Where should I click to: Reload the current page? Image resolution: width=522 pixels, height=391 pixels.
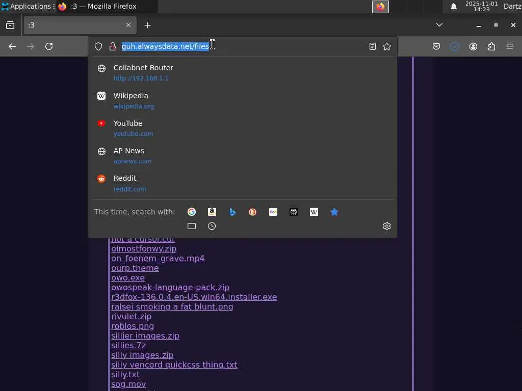tap(49, 46)
